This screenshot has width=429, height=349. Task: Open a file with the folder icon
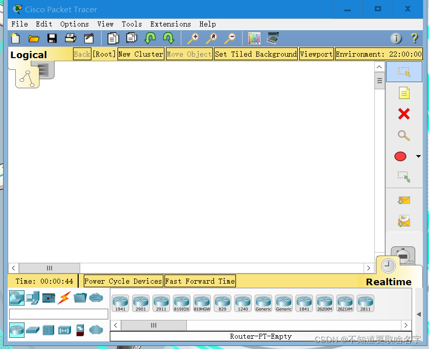point(34,39)
